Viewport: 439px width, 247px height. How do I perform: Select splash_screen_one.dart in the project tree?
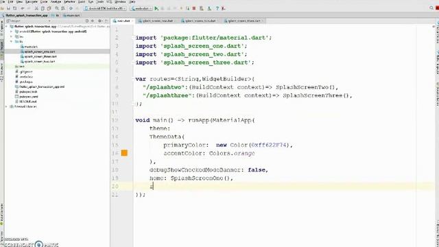point(40,51)
